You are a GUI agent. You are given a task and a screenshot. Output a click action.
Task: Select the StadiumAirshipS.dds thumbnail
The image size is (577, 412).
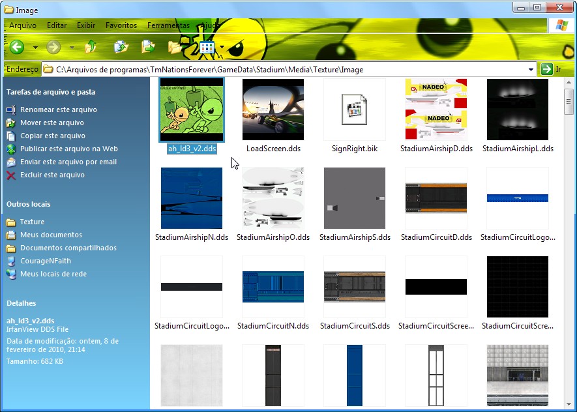[x=355, y=198]
